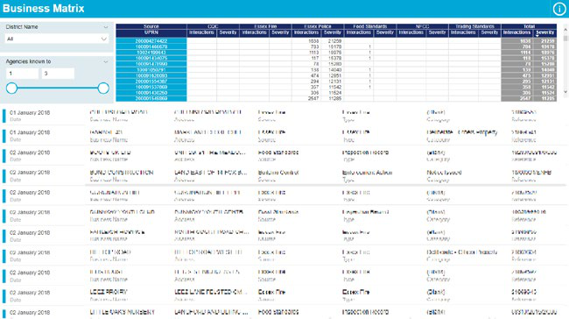Select business name BUILD CONSTRUCTION in list
Viewport: 569px width, 319px height.
pyautogui.click(x=122, y=173)
